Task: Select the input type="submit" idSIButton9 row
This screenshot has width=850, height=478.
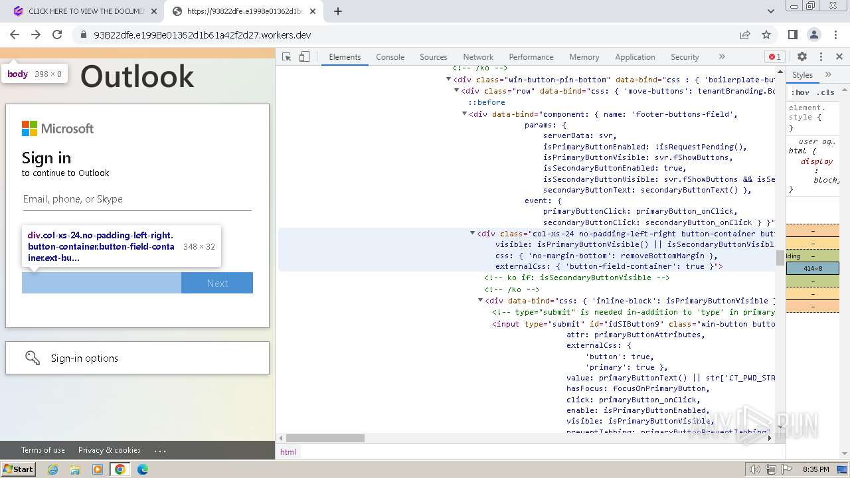Action: [x=634, y=324]
